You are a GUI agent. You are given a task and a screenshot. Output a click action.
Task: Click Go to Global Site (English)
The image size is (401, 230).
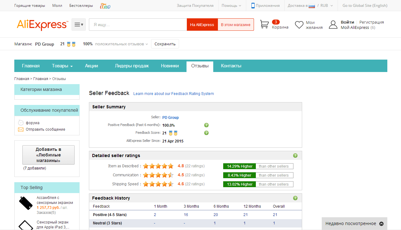point(365,5)
